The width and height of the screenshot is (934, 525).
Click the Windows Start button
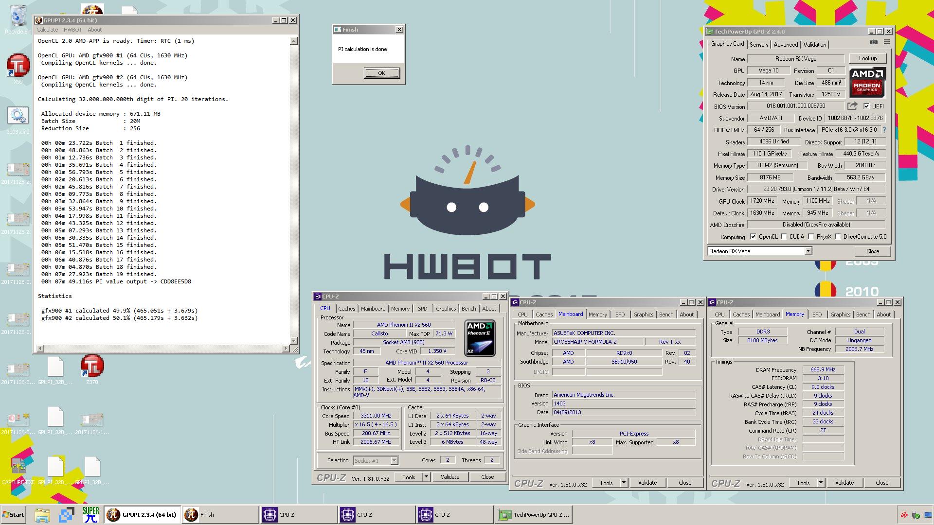tap(14, 515)
